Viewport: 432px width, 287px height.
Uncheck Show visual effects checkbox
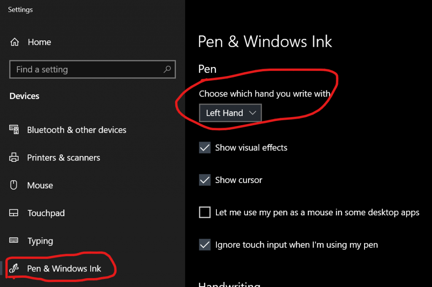click(205, 148)
